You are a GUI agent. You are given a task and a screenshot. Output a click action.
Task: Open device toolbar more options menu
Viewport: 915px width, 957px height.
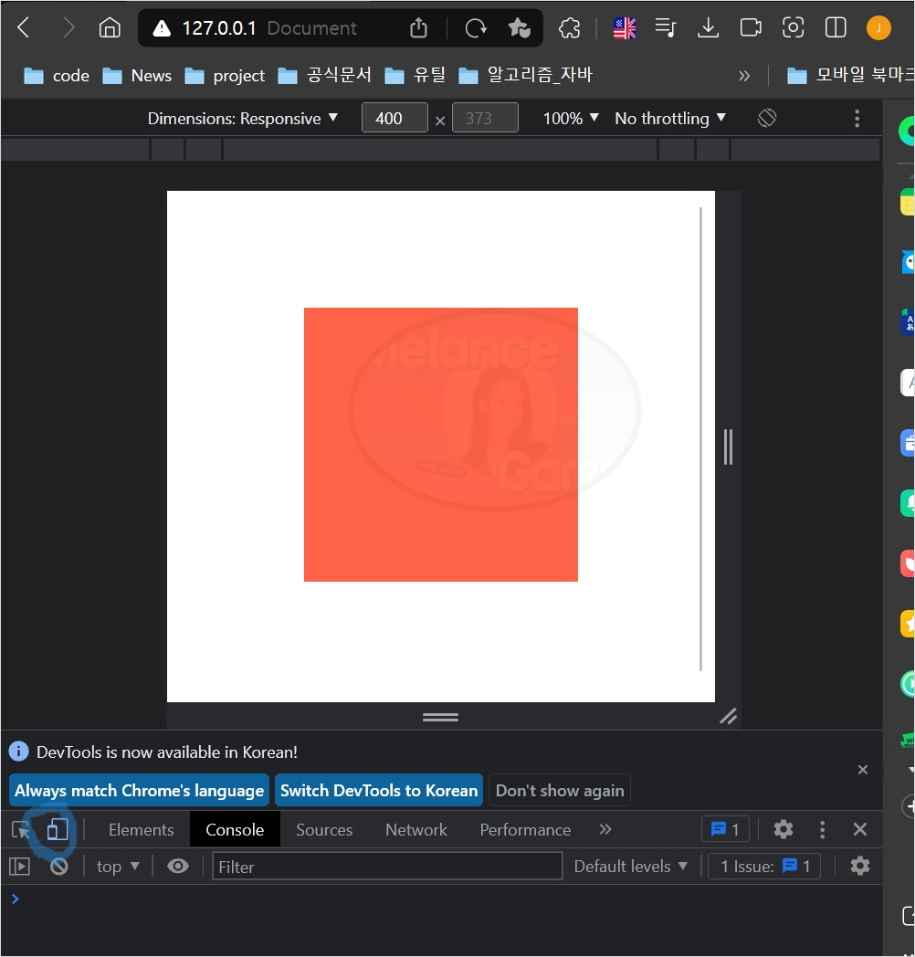(857, 119)
